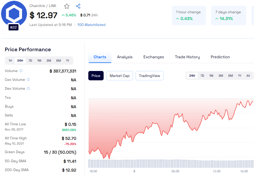Select 6M in Price Performance
The width and height of the screenshot is (254, 176).
coord(58,61)
